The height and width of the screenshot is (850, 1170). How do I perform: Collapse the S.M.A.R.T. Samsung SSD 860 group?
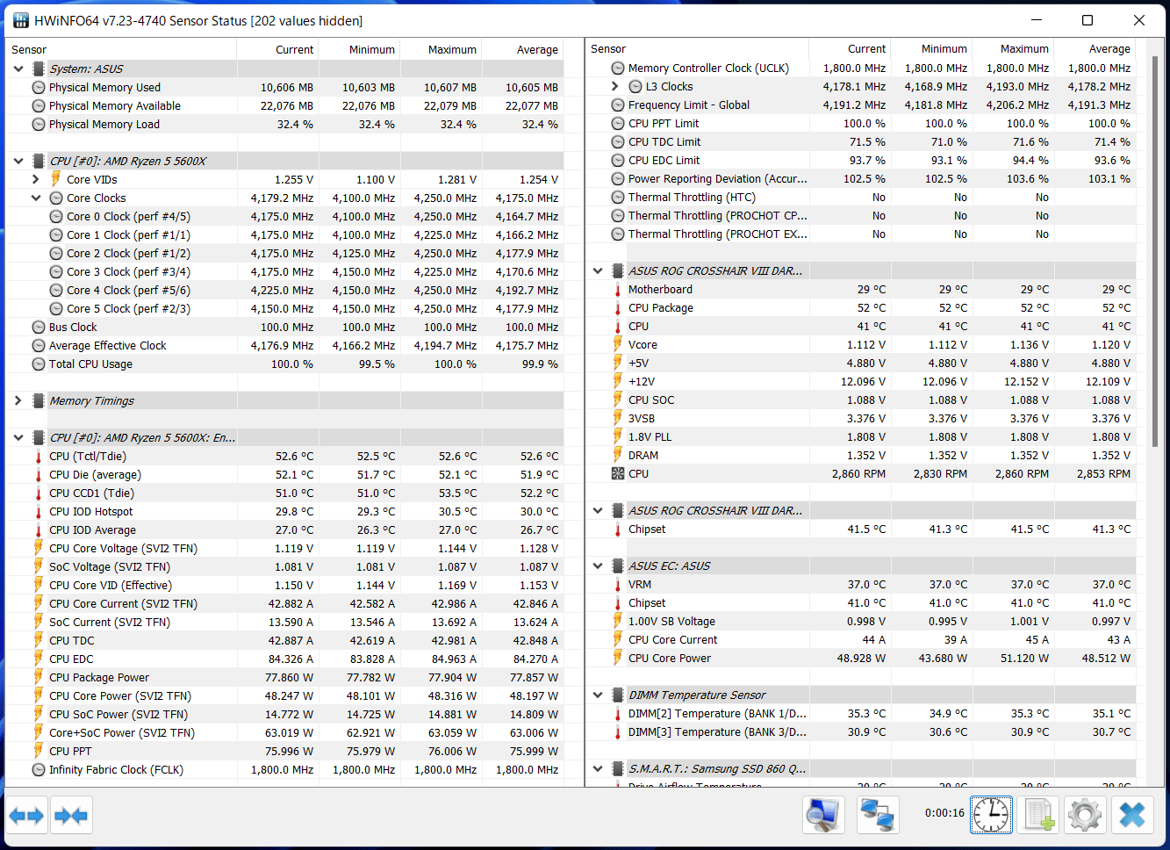point(598,769)
